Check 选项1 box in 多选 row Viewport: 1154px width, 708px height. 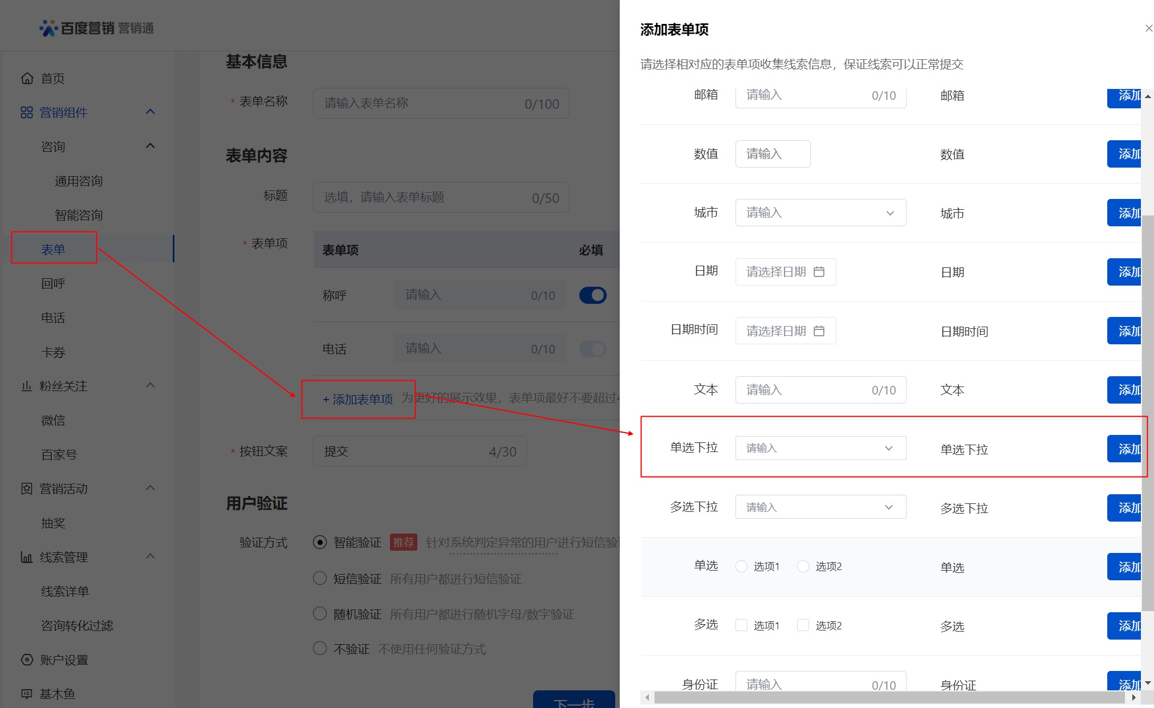(741, 625)
